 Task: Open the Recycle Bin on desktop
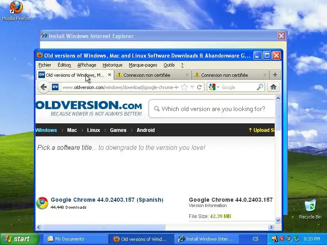click(x=310, y=209)
